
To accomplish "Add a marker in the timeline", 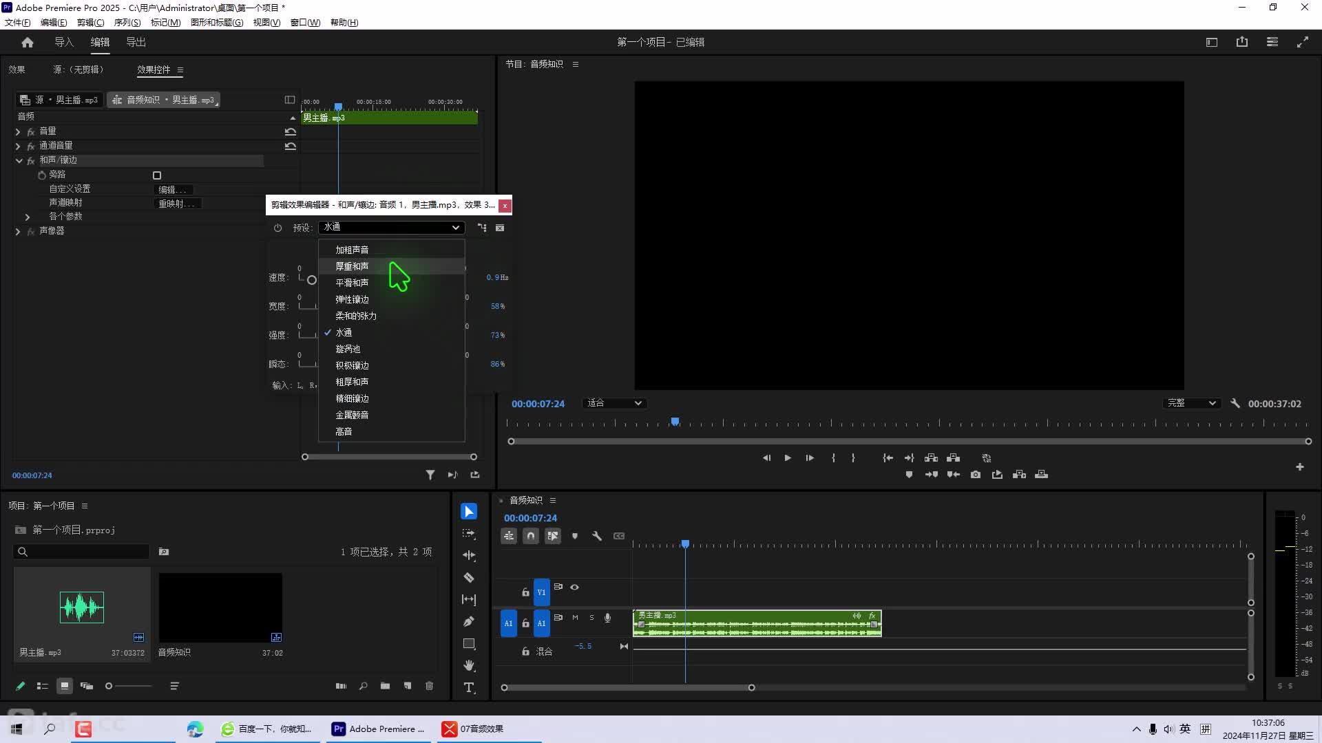I will [575, 536].
